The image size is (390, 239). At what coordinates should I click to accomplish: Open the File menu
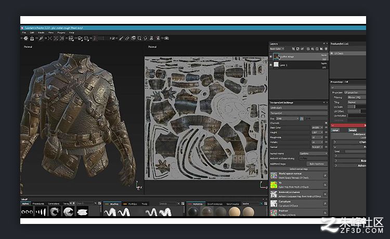24,33
